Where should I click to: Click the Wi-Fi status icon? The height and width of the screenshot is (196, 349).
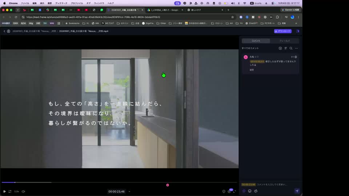pos(245,3)
